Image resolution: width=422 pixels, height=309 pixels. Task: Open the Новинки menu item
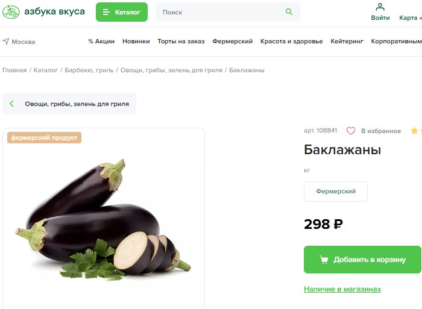tap(136, 42)
